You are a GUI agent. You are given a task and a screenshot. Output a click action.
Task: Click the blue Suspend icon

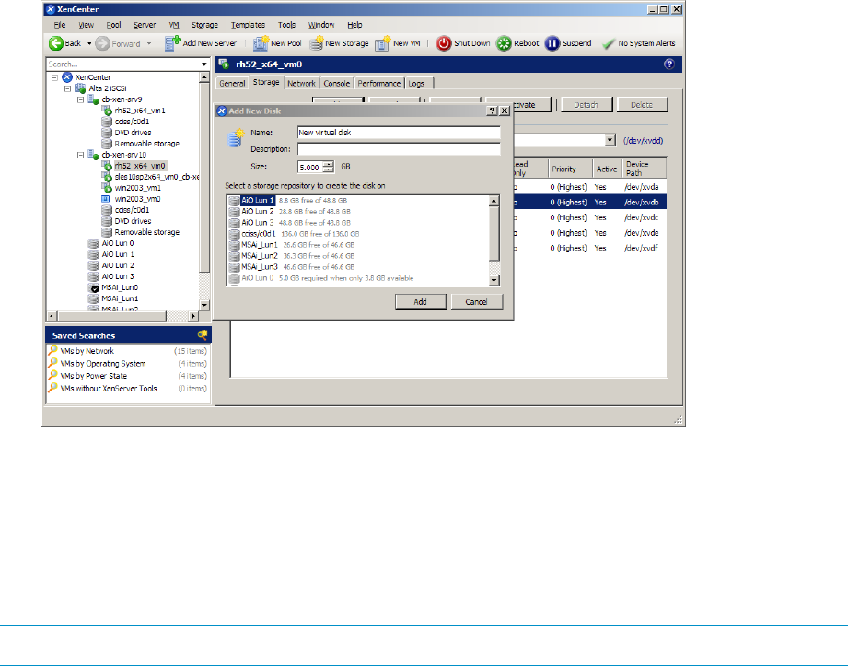pyautogui.click(x=552, y=43)
